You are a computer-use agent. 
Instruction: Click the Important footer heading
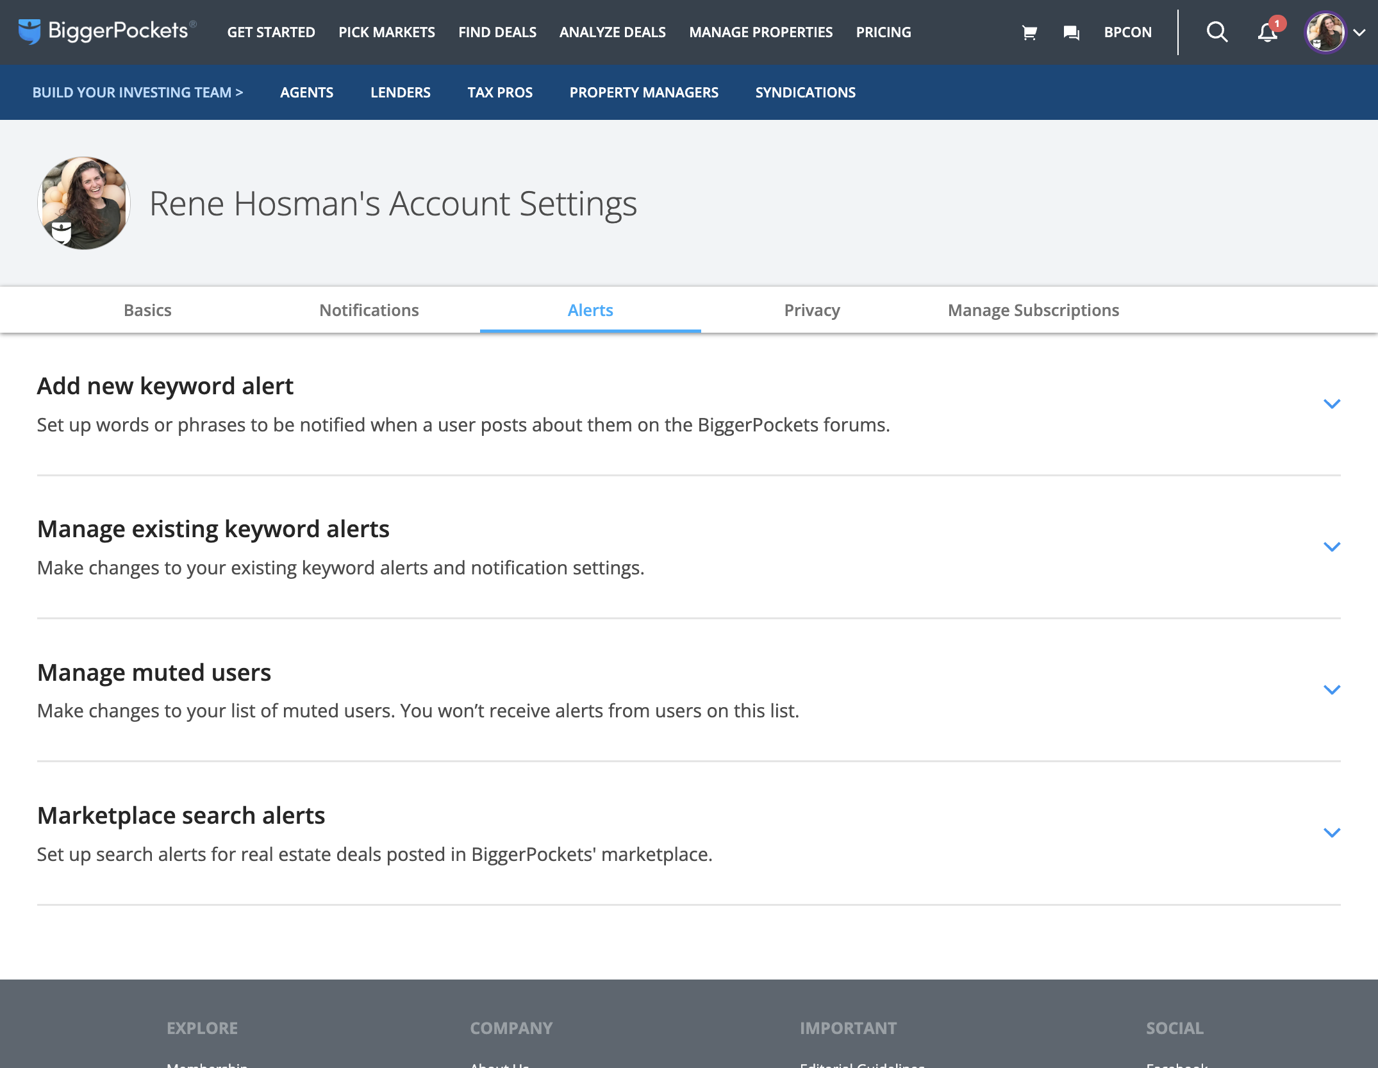point(848,1028)
